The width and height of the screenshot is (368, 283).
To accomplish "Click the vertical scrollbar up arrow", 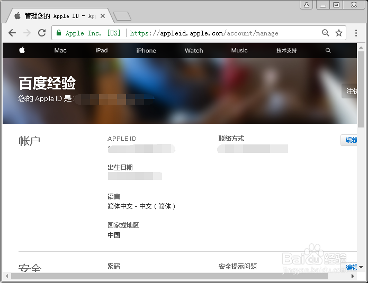I will [361, 48].
